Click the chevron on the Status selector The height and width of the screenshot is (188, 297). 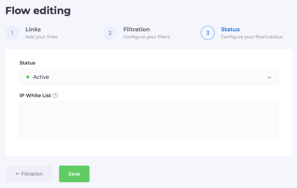click(x=269, y=77)
